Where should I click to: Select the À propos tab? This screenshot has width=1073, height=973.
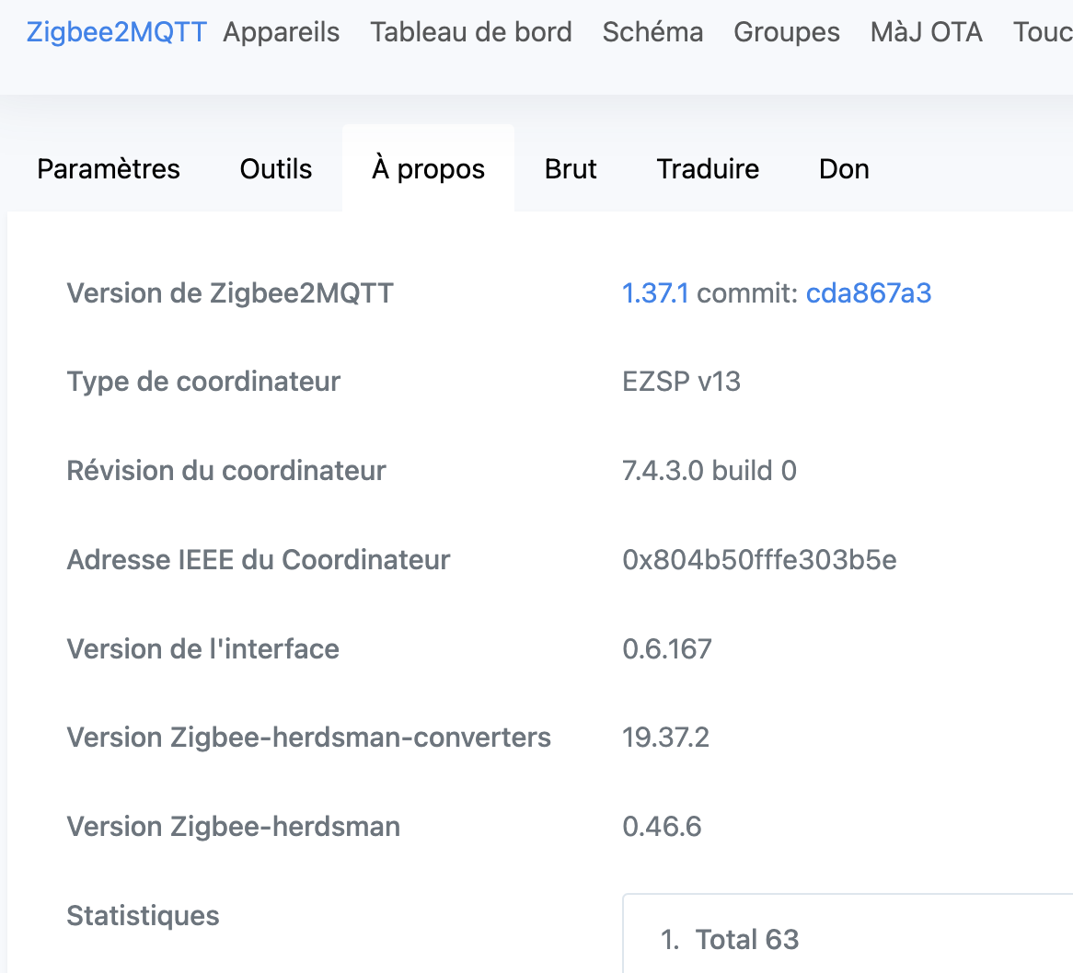pos(429,169)
